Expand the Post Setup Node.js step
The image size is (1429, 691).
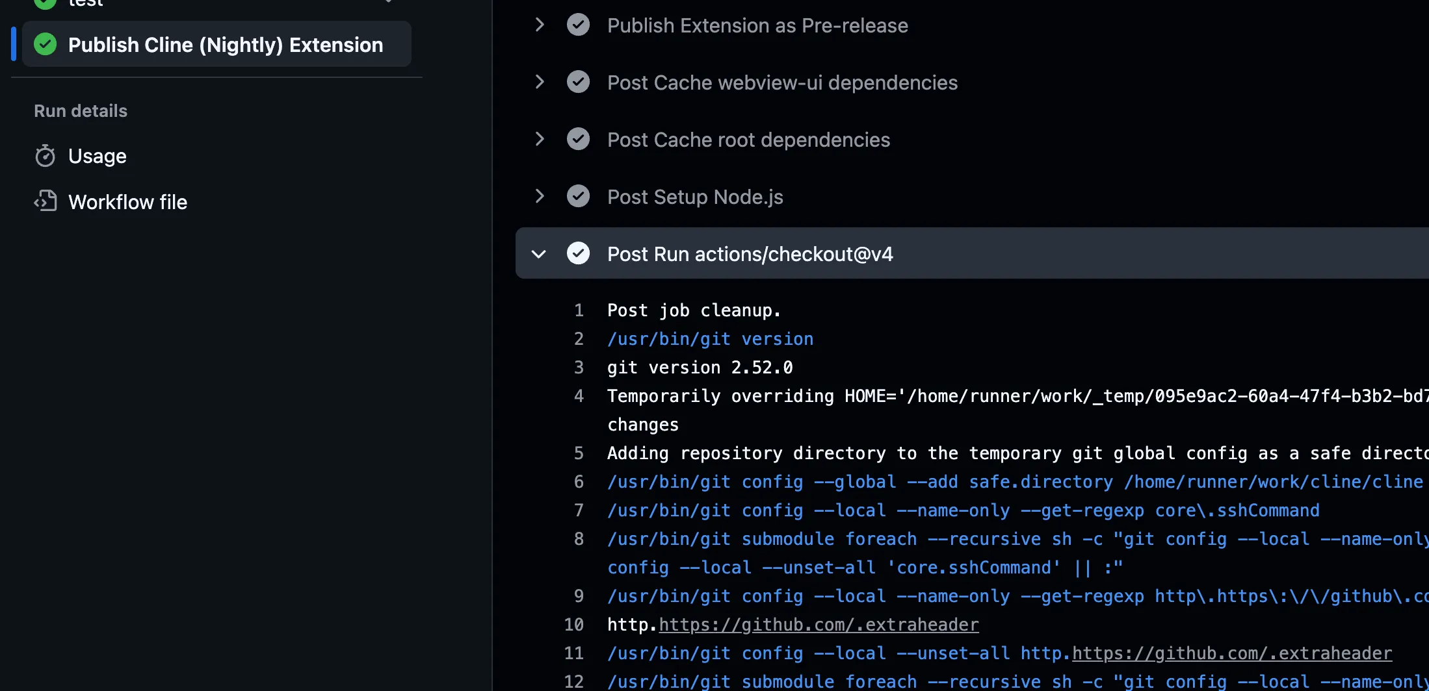click(539, 197)
